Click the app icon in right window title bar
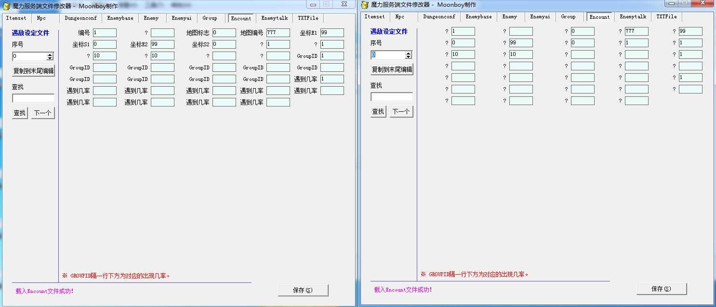 (x=365, y=4)
